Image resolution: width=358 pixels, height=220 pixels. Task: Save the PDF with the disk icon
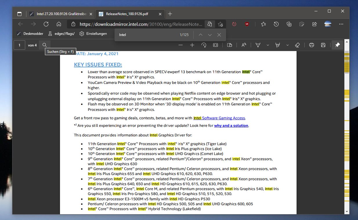pyautogui.click(x=323, y=45)
